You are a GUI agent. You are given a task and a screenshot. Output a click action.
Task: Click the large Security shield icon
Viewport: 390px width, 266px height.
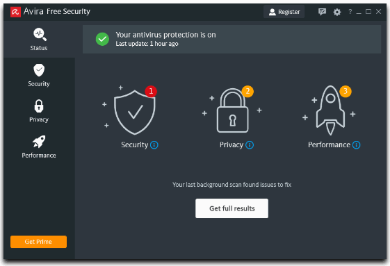point(135,113)
